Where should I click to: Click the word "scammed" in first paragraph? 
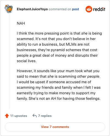[26, 39]
